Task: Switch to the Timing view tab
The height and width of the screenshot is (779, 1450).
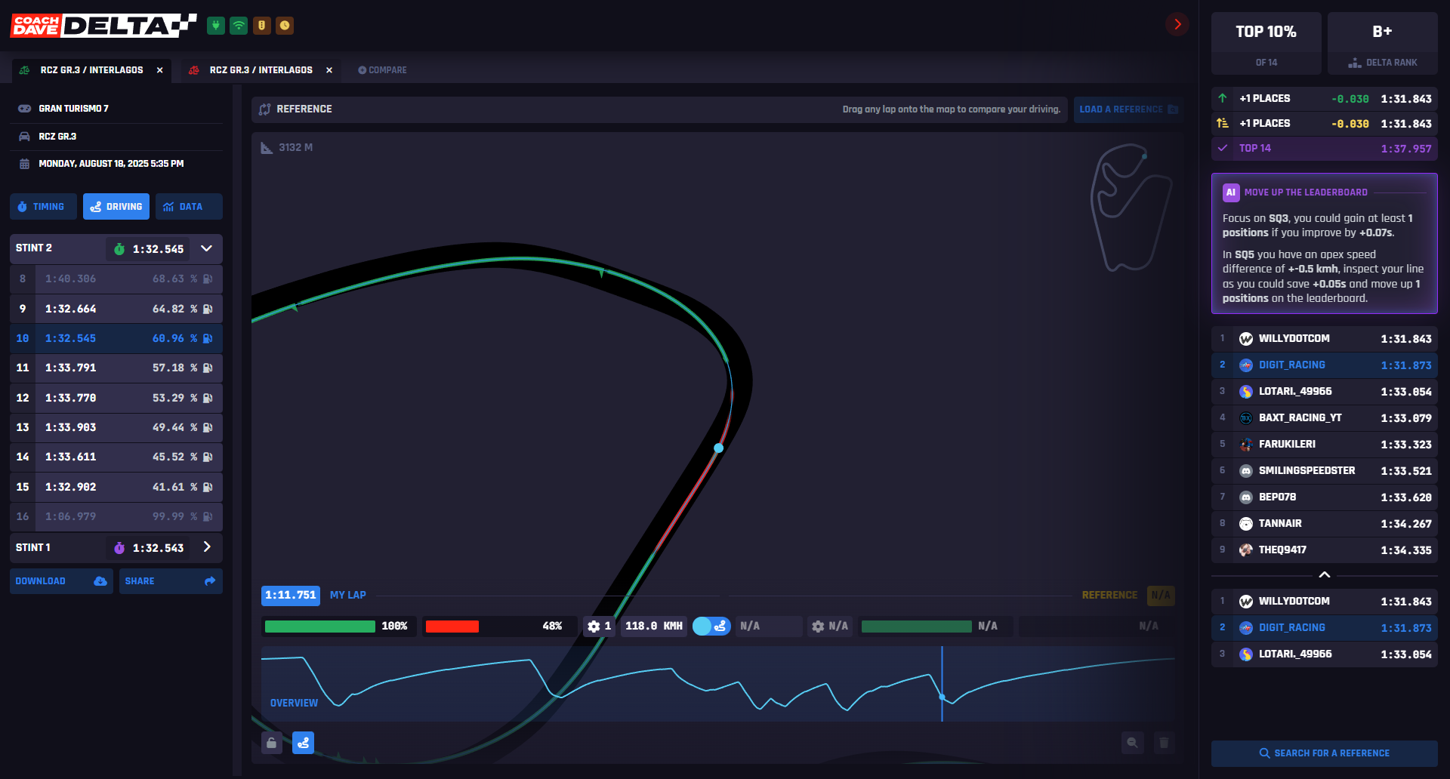Action: (x=43, y=207)
